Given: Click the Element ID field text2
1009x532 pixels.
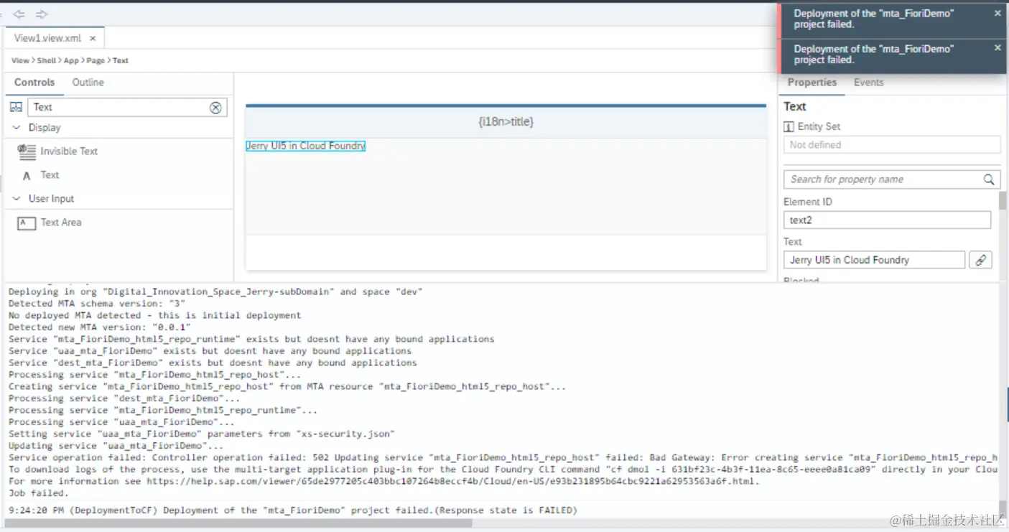Looking at the screenshot, I should [887, 220].
